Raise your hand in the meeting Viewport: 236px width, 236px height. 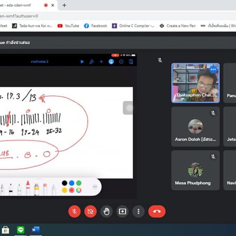(107, 211)
